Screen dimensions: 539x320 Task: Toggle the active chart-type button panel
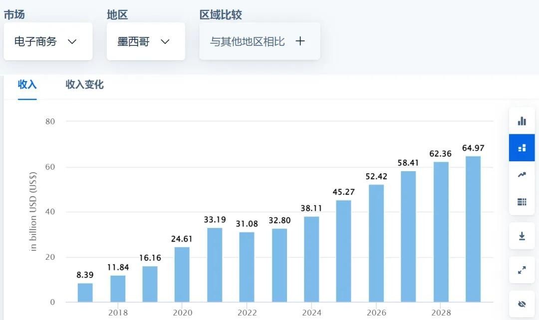click(x=522, y=147)
